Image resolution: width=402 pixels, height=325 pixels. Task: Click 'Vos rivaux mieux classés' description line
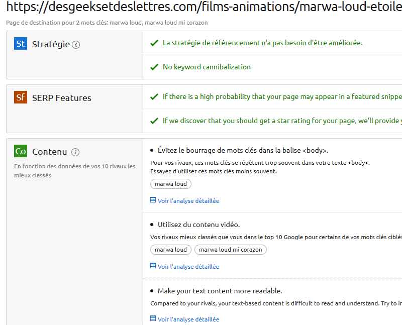[276, 237]
